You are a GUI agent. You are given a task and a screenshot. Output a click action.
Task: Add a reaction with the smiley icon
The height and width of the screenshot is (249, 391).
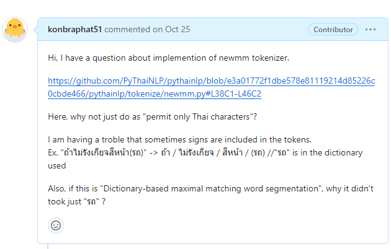[56, 225]
